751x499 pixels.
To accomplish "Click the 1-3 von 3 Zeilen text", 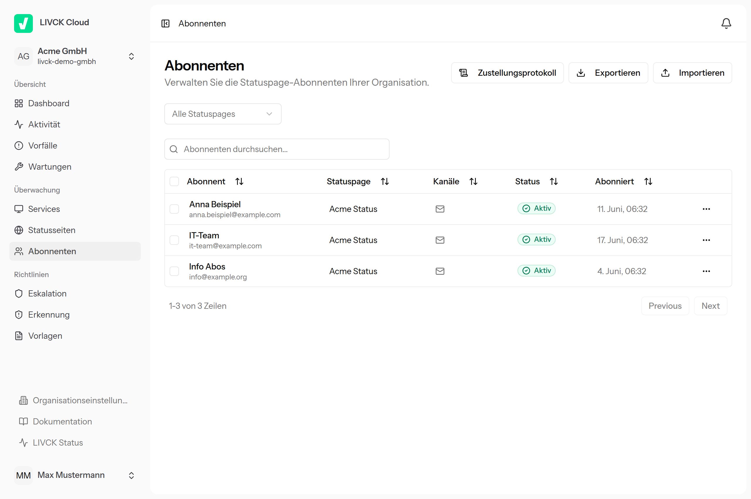I will 197,306.
